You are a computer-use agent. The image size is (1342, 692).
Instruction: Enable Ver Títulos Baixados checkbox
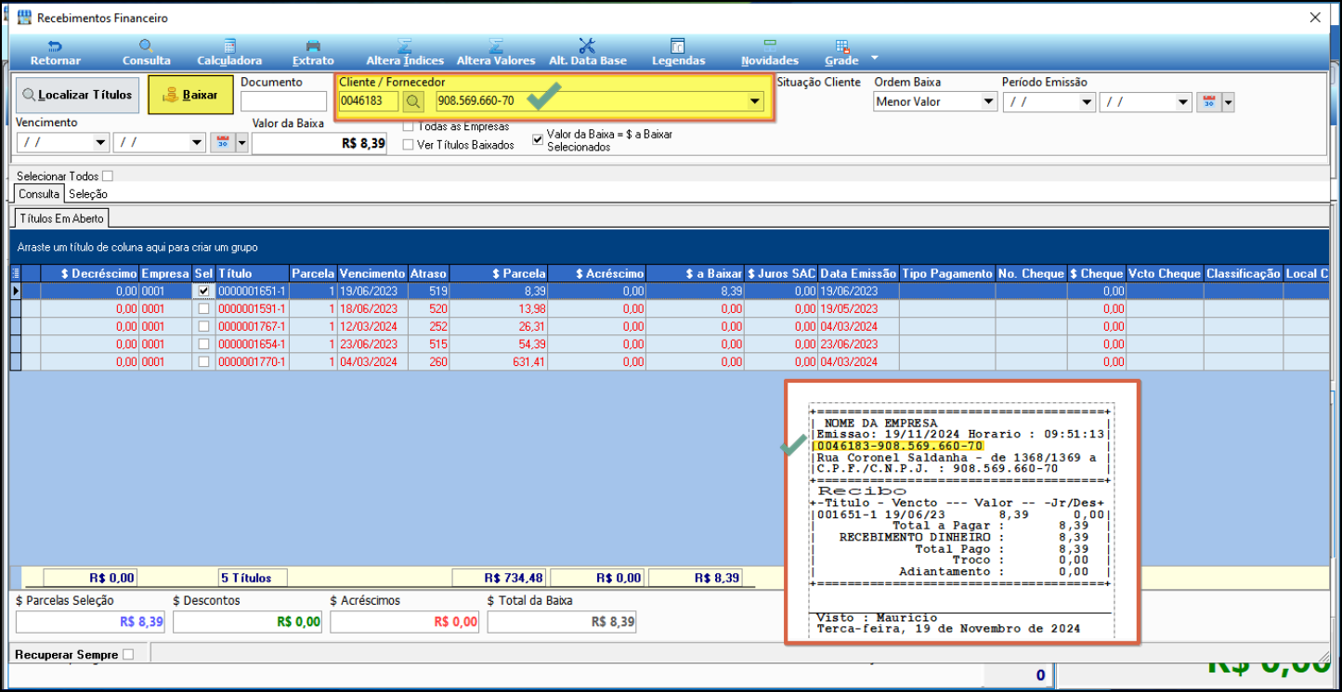(x=408, y=145)
